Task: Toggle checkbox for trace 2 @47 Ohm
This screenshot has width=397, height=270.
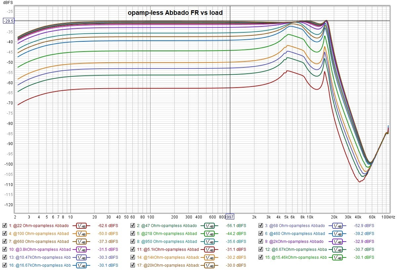Action: [x=133, y=226]
